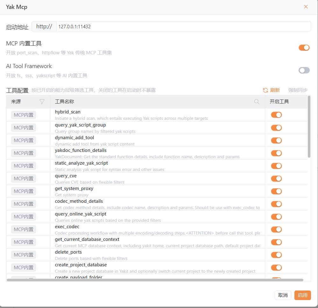The image size is (318, 308).
Task: Select the query_online_yak_script name
Action: pyautogui.click(x=81, y=214)
